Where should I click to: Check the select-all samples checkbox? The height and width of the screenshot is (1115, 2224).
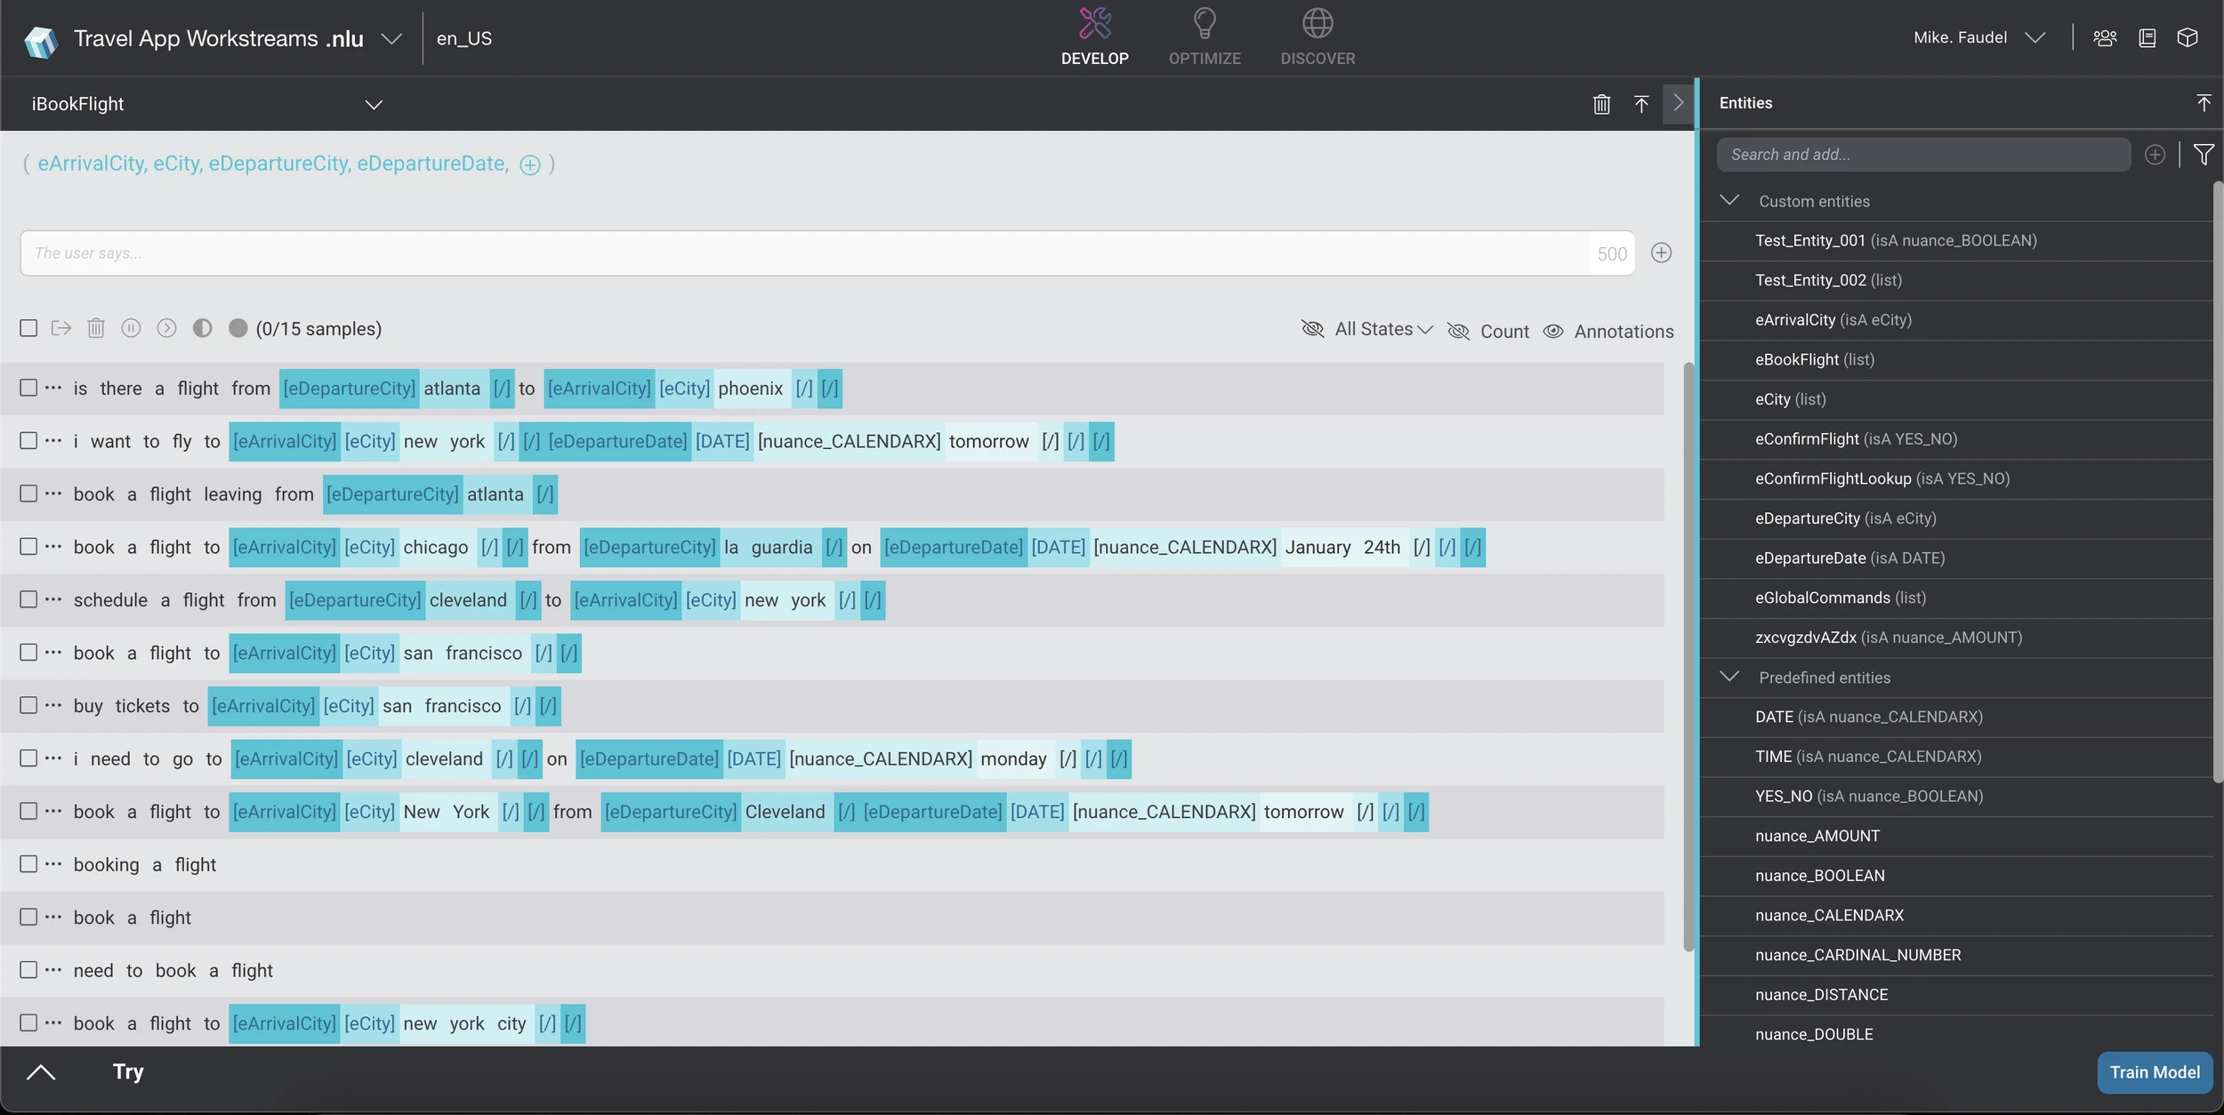[28, 329]
